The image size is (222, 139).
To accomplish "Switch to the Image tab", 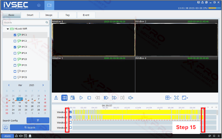I will pyautogui.click(x=49, y=15).
